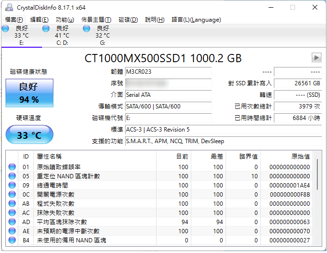The width and height of the screenshot is (327, 253).
Task: Open the 磁碟(D) menu
Action: [128, 20]
